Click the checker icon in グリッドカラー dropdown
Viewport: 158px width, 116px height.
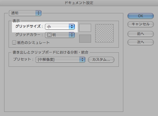pos(49,35)
